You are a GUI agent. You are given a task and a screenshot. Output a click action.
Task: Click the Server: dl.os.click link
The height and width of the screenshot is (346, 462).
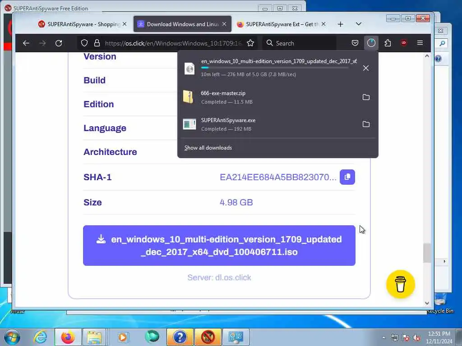tap(219, 278)
